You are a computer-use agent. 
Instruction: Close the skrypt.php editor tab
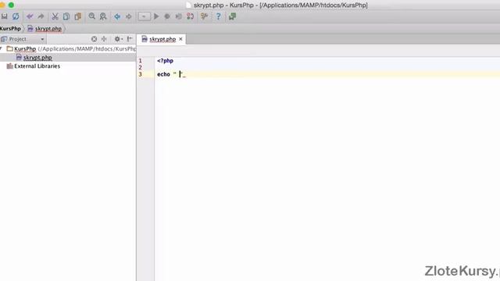coord(180,39)
